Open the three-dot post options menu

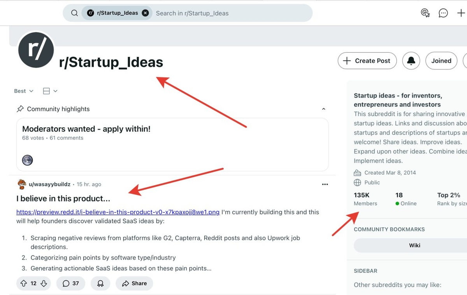tap(325, 184)
